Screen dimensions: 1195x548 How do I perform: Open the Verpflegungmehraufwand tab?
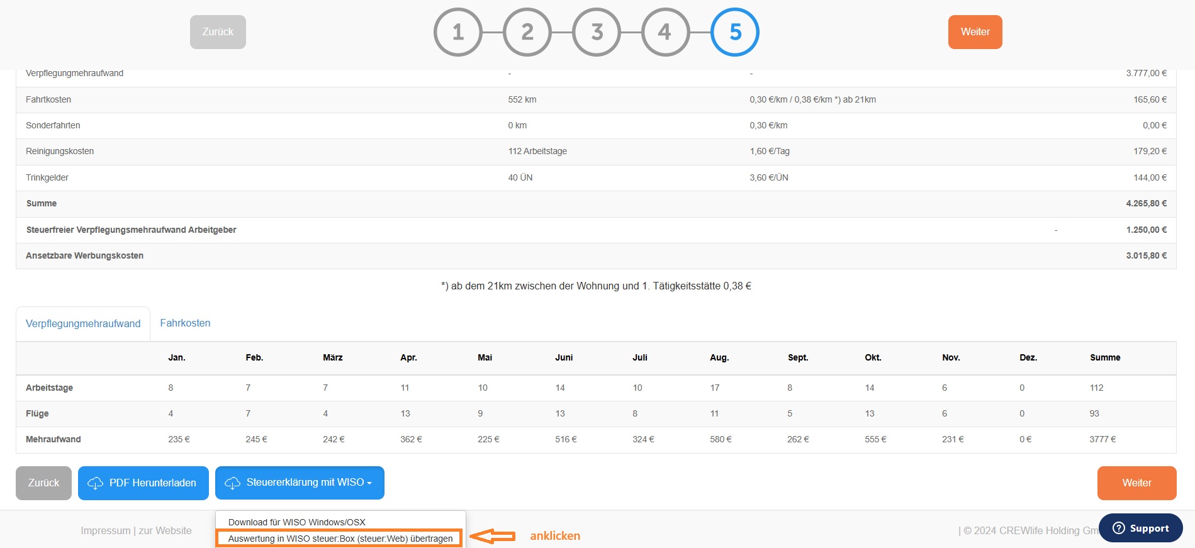(83, 323)
